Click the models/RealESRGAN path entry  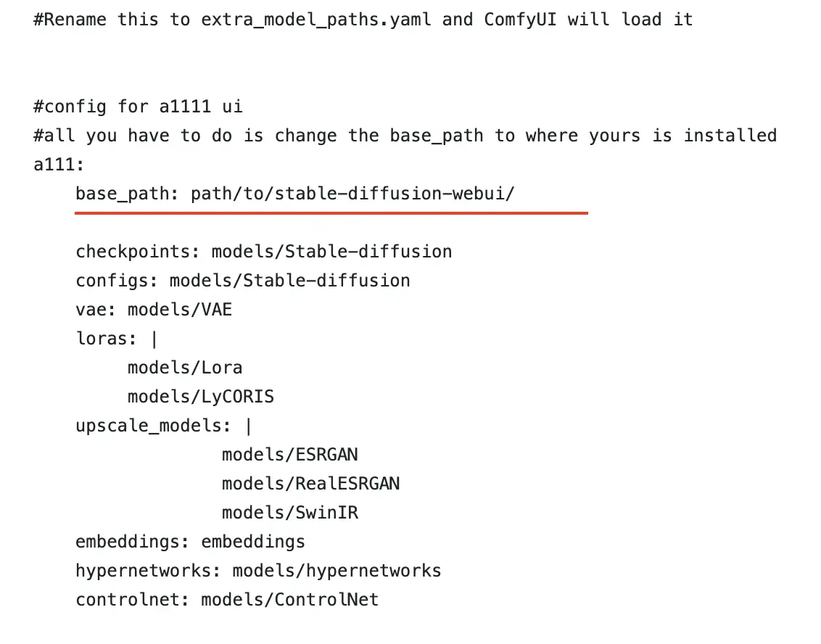[x=310, y=483]
